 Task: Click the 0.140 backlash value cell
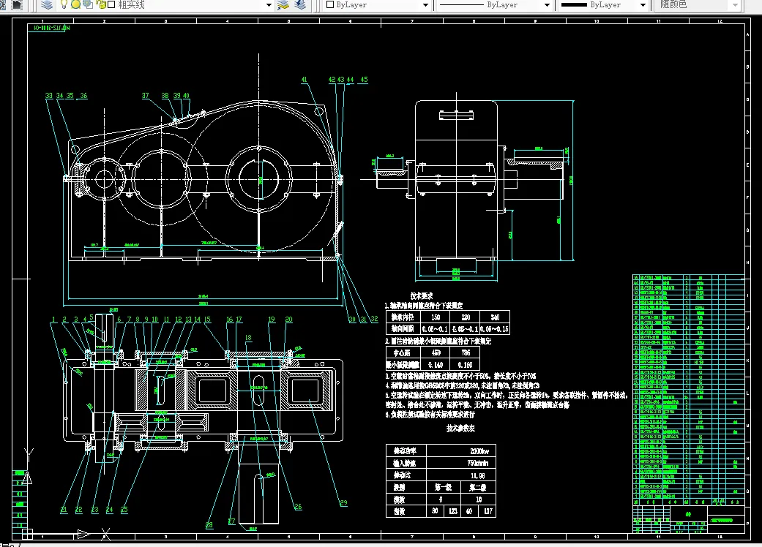436,364
